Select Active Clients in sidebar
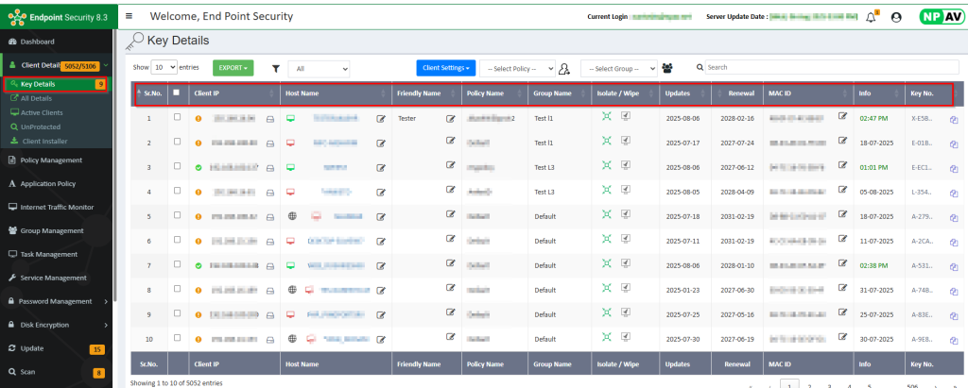Viewport: 968px width, 388px height. (43, 112)
